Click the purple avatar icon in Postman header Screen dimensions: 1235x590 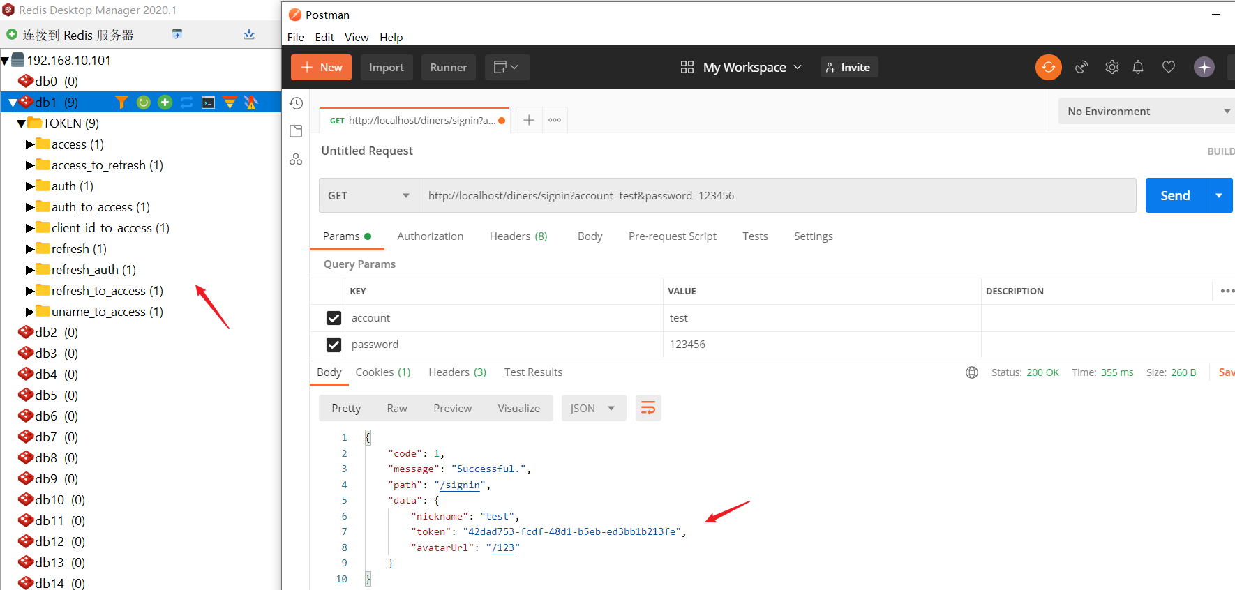click(1204, 67)
